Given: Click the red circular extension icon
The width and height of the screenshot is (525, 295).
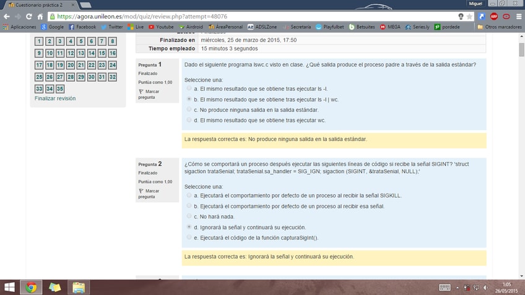Looking at the screenshot, I should point(506,16).
